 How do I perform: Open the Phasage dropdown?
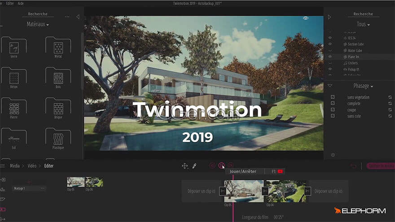pyautogui.click(x=363, y=86)
